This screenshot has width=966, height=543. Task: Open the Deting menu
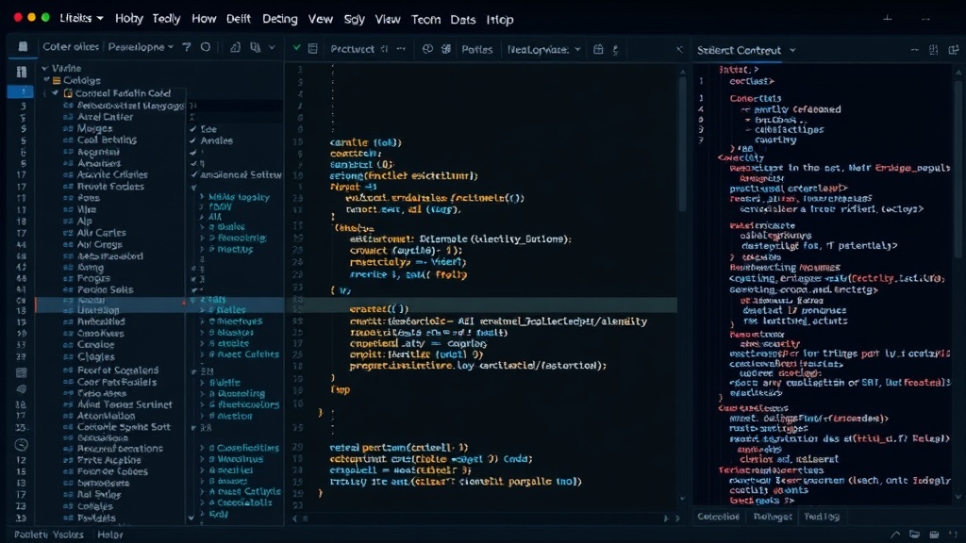[x=279, y=19]
